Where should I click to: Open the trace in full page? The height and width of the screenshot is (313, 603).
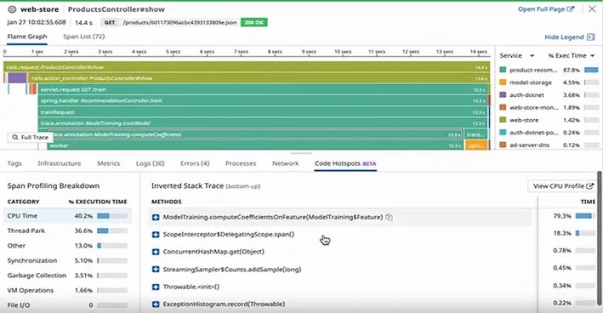tap(546, 9)
